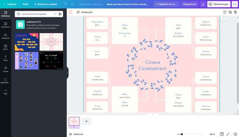Enter fullscreen mode with the arrows icon
This screenshot has width=239, height=137.
tap(228, 134)
